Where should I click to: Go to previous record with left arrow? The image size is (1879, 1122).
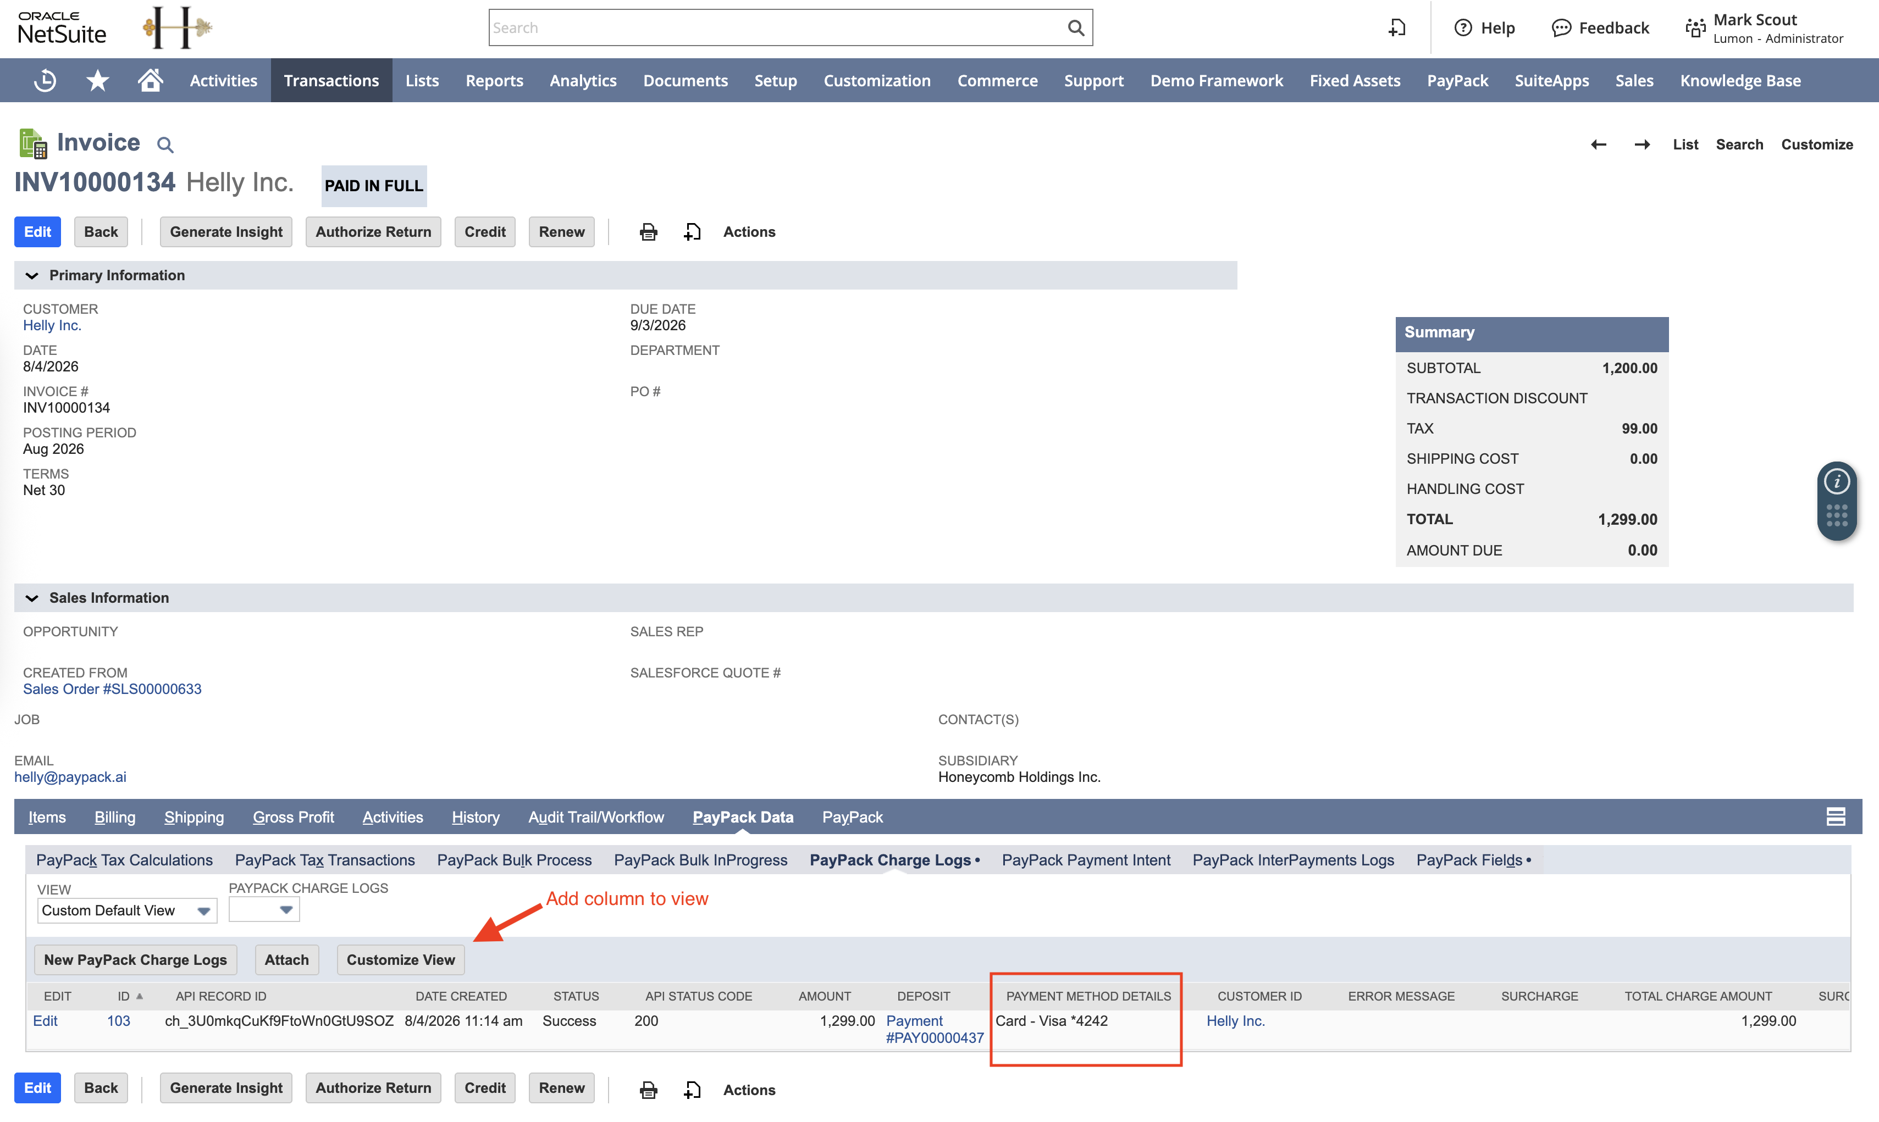tap(1598, 145)
